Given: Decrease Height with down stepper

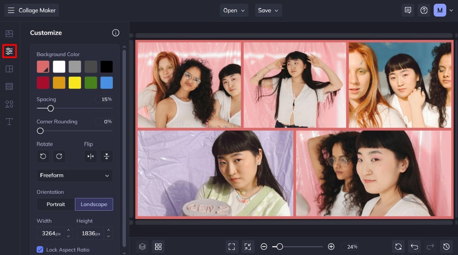Looking at the screenshot, I should 108,236.
